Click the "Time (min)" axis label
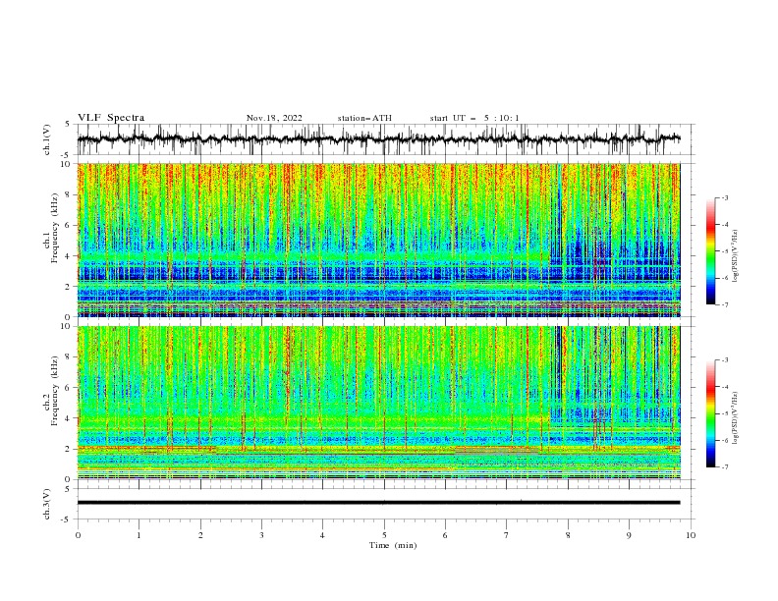The width and height of the screenshot is (778, 601). [x=393, y=545]
